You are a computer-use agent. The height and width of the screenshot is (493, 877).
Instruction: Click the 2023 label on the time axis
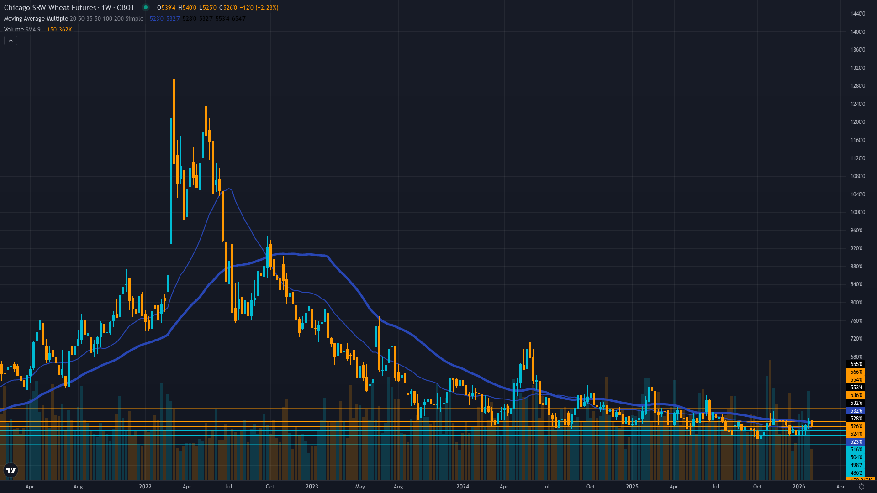click(312, 487)
